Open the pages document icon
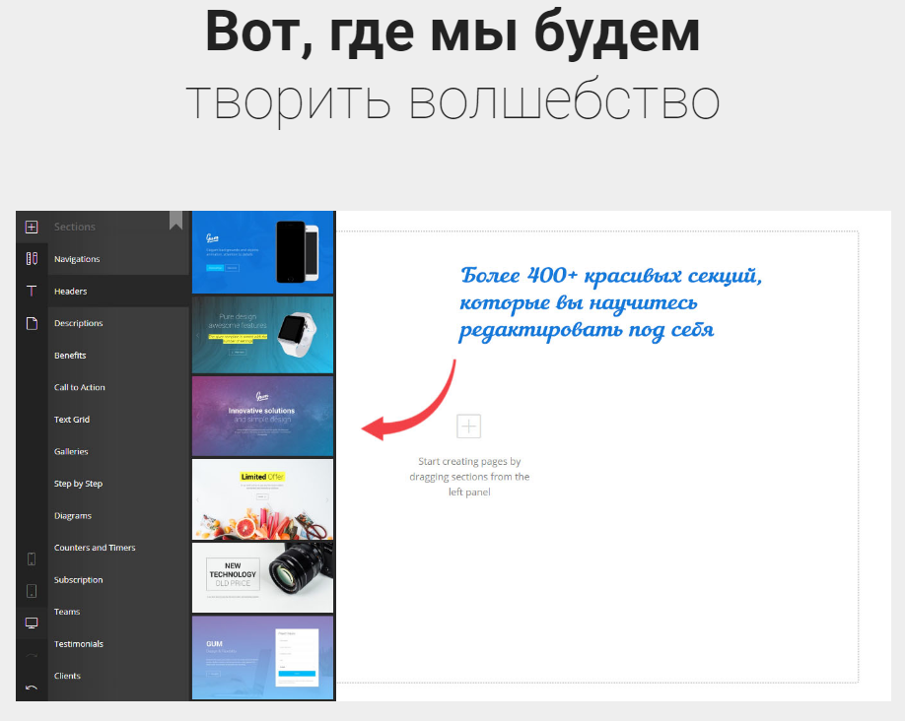This screenshot has width=905, height=721. click(32, 323)
